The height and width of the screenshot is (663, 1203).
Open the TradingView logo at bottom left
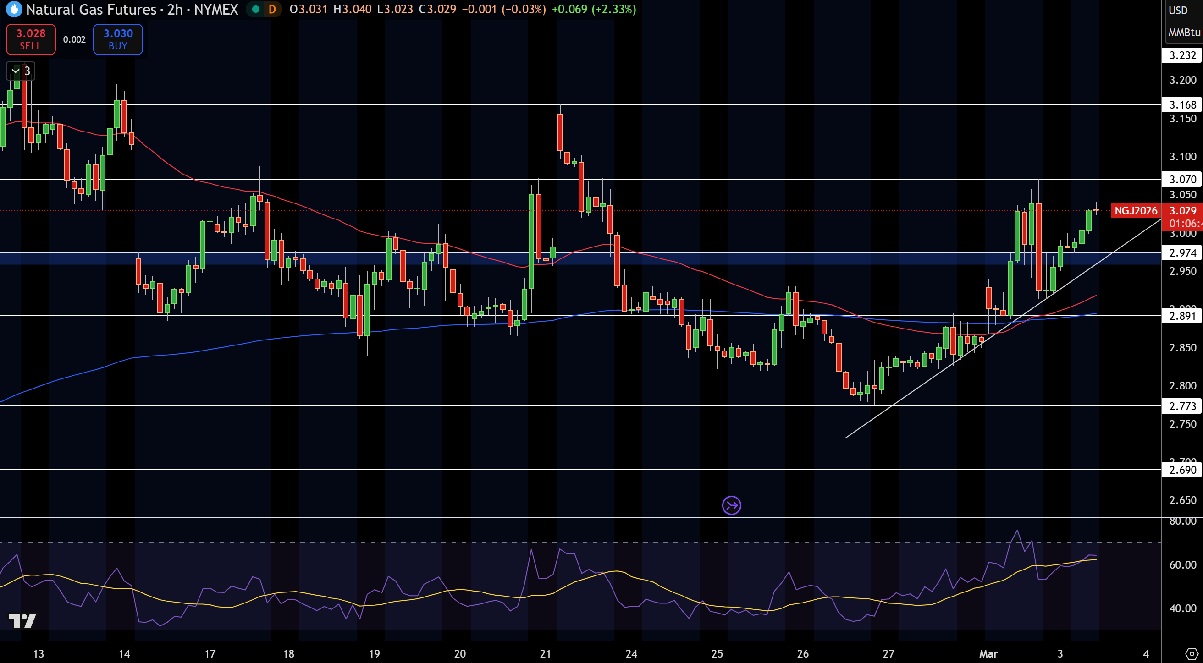tap(22, 620)
